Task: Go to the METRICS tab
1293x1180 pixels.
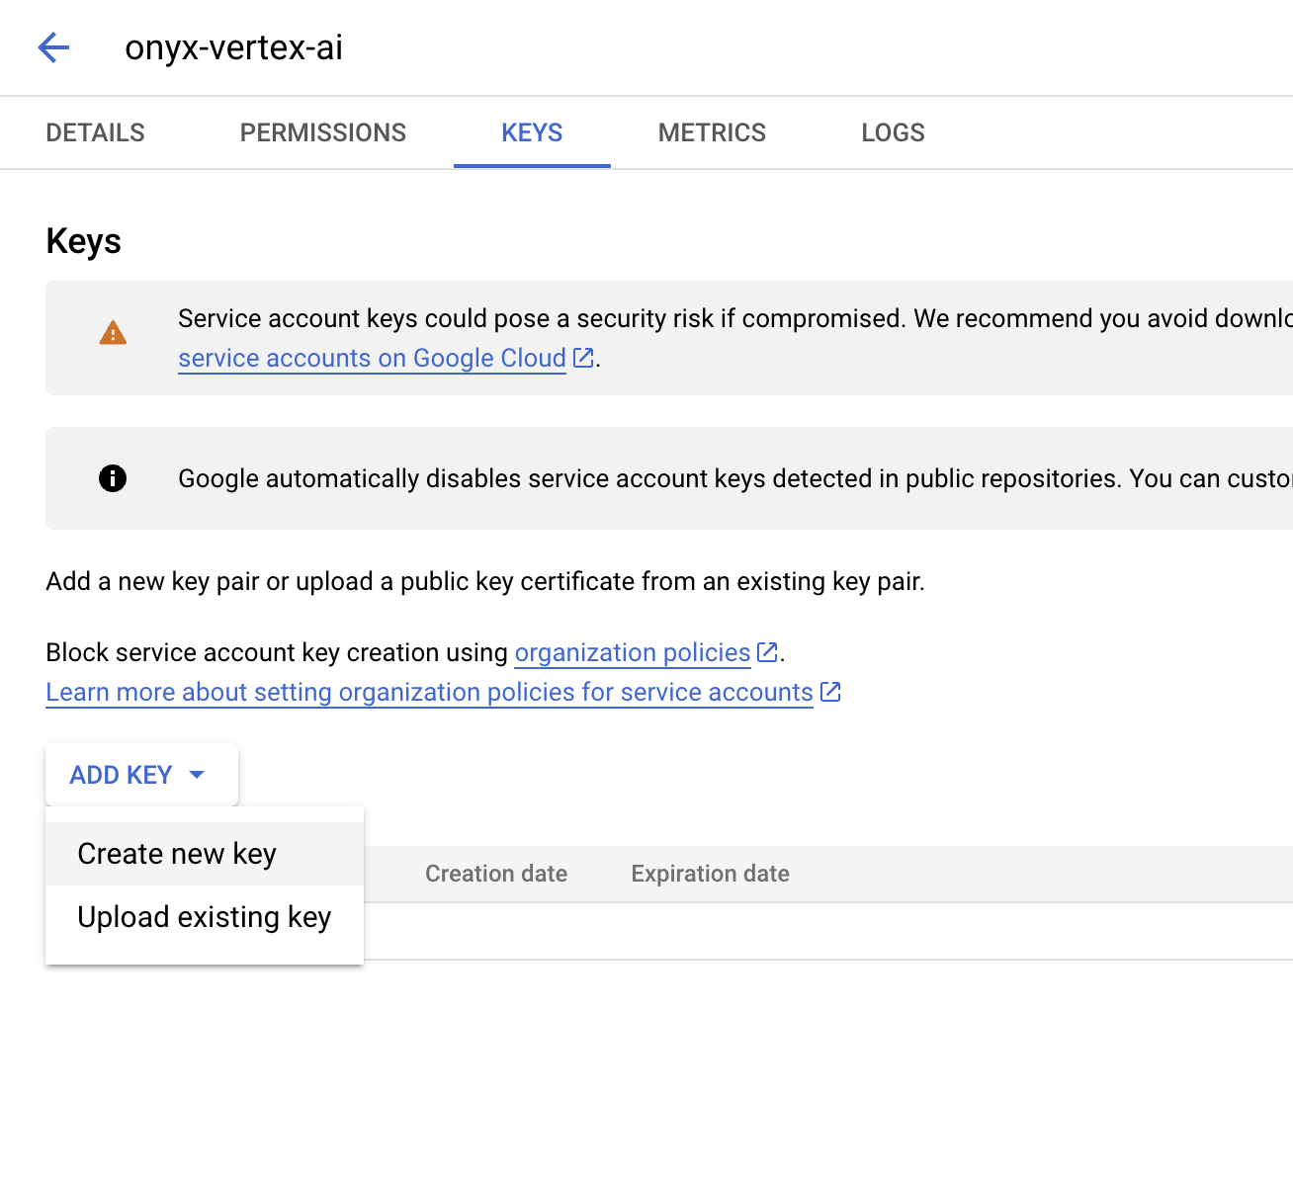Action: click(712, 132)
